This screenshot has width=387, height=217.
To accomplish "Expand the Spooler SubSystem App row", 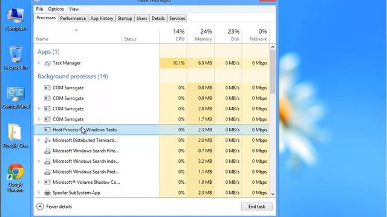I will (39, 193).
